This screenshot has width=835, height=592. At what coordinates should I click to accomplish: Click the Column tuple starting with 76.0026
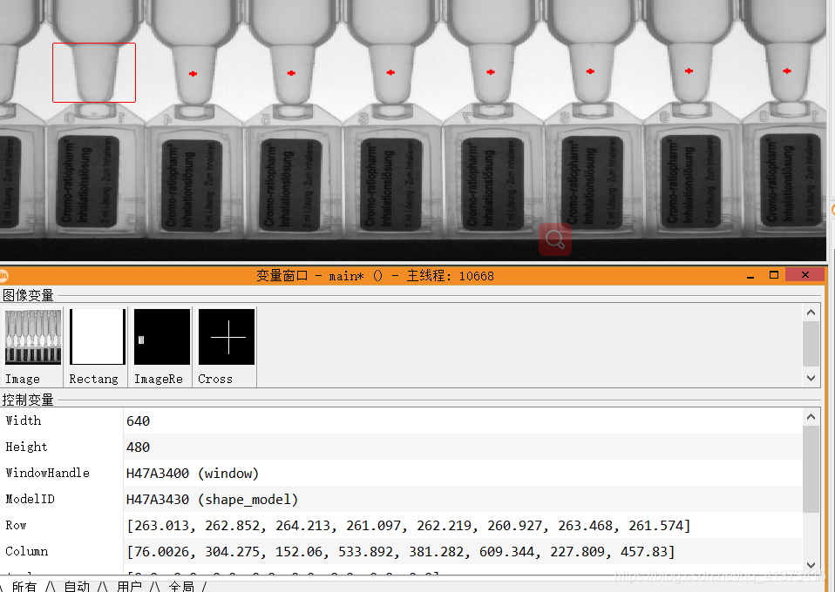tap(400, 552)
